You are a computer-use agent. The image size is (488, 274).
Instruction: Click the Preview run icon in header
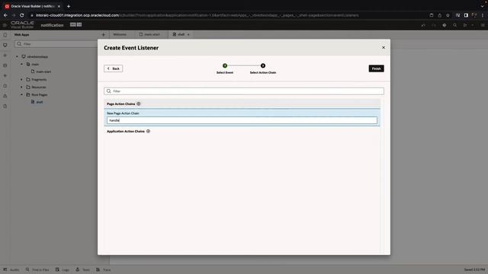pos(465,25)
